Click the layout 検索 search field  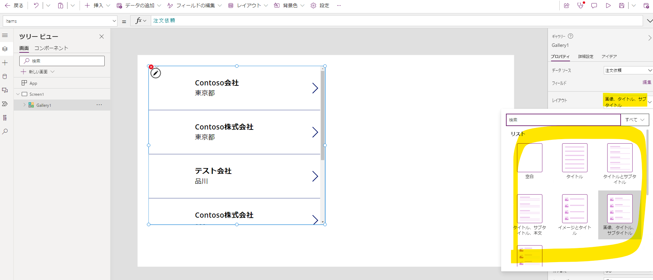[x=563, y=120]
